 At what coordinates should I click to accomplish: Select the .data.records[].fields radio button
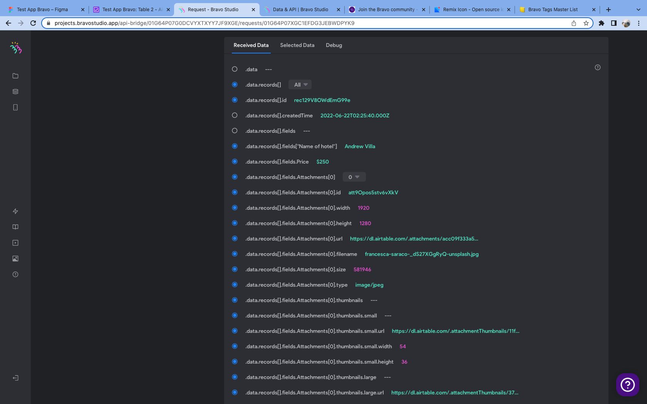[x=235, y=131]
